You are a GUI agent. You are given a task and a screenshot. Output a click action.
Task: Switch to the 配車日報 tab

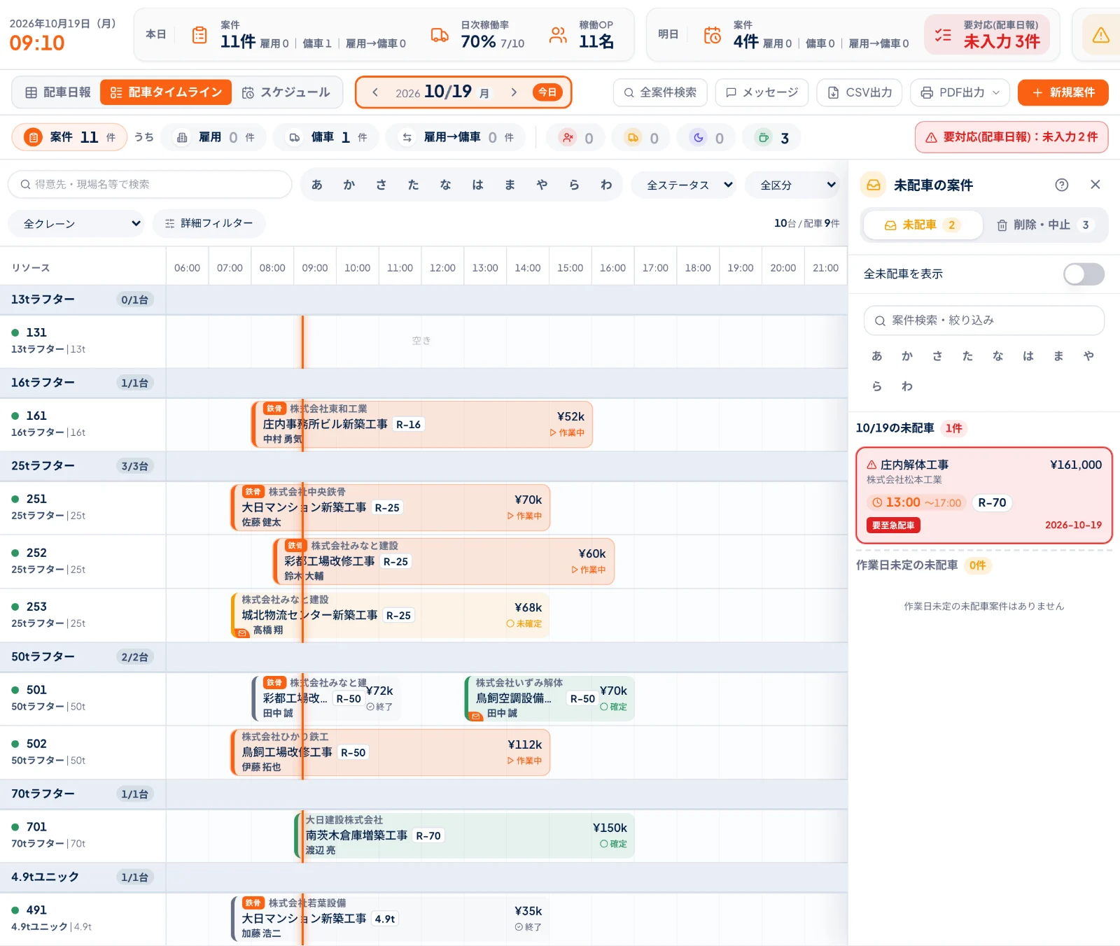[x=58, y=92]
